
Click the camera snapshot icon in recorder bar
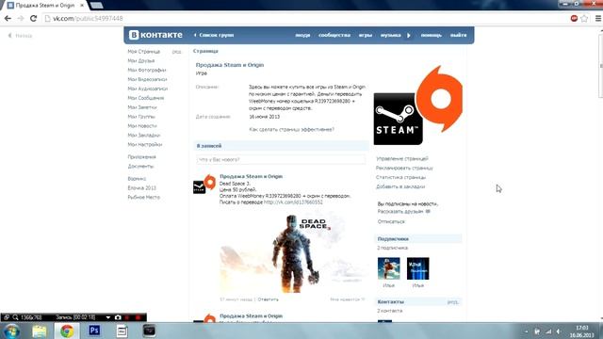click(x=118, y=317)
